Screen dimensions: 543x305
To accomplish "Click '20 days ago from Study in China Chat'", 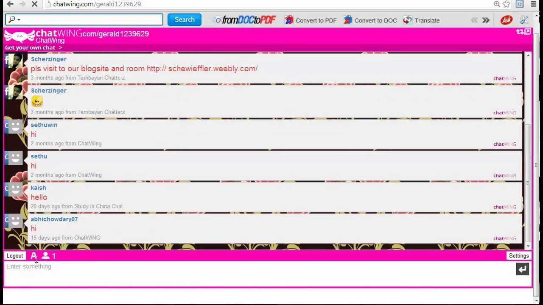I will tap(77, 206).
